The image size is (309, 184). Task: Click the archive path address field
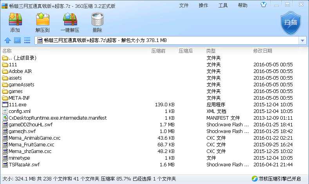(x=167, y=40)
